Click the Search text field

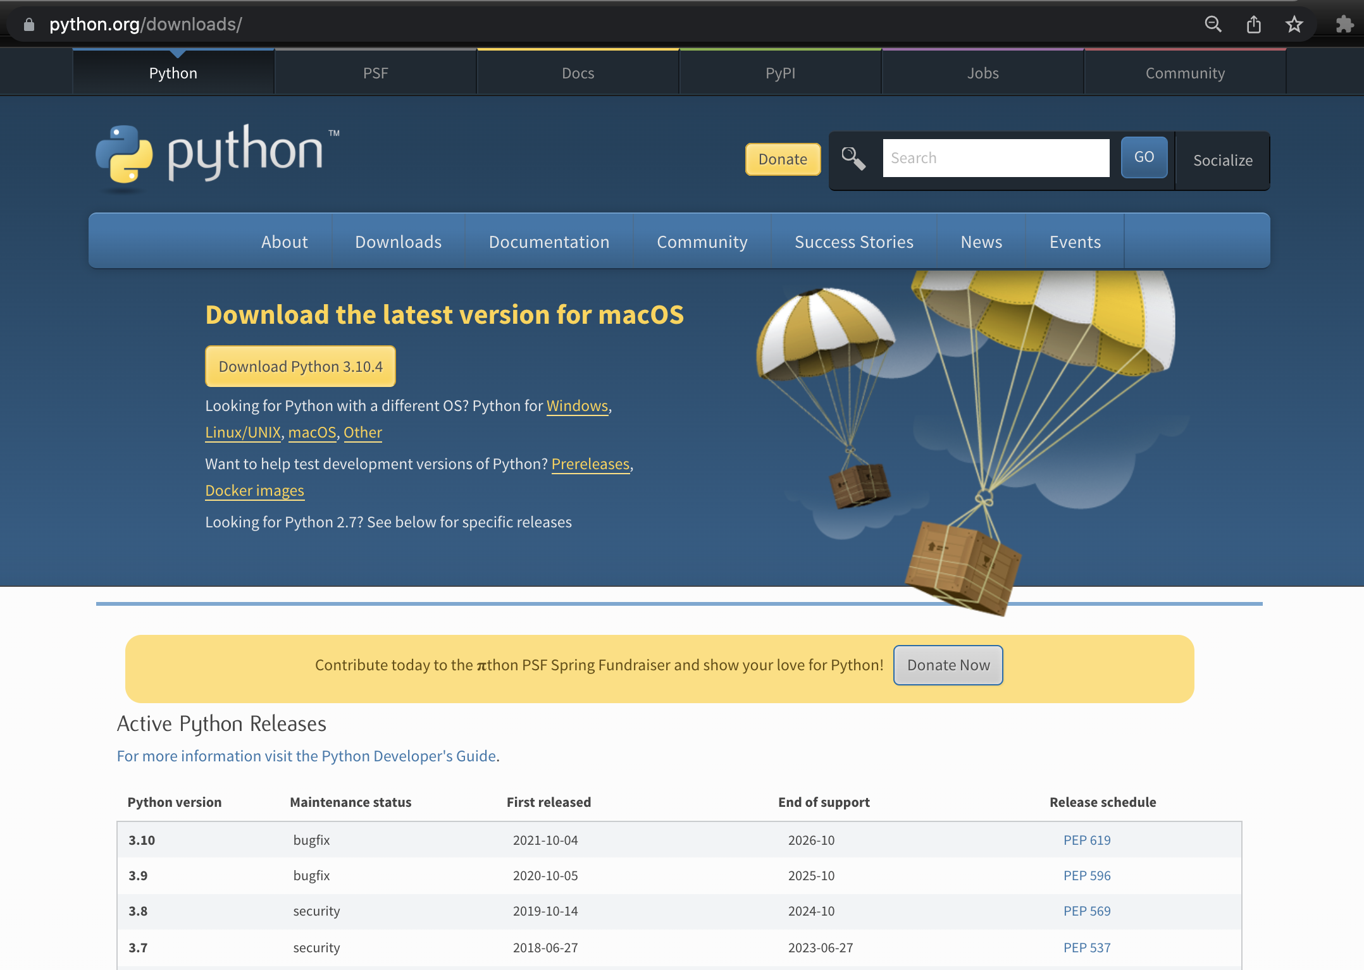[x=996, y=158]
